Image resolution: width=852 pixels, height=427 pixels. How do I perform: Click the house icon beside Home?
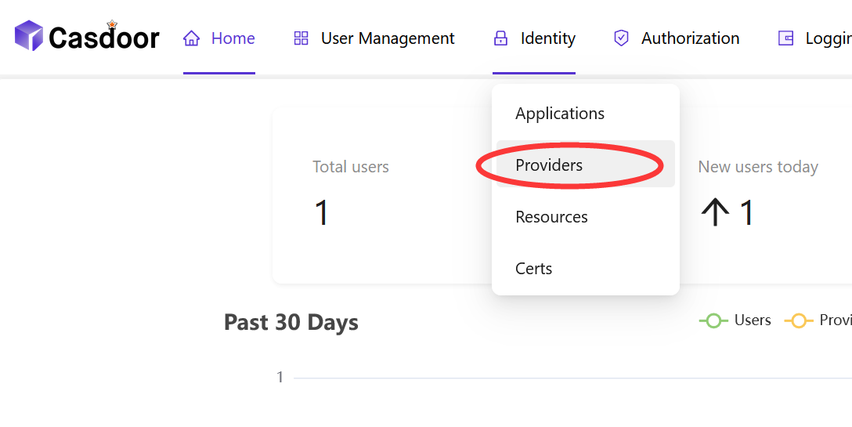[x=192, y=38]
